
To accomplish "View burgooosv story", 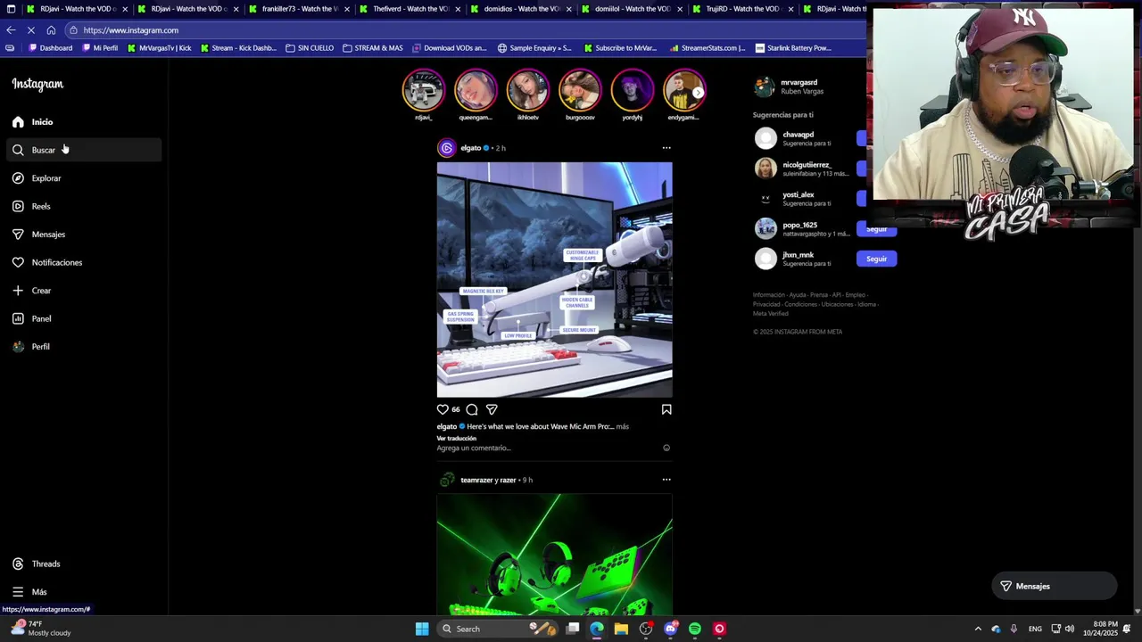I will 580,91.
